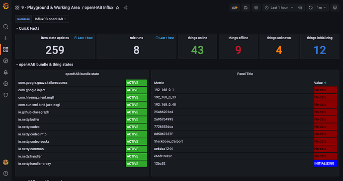The image size is (343, 181).
Task: Cycle view mode with the monitor icon
Action: [x=335, y=7]
